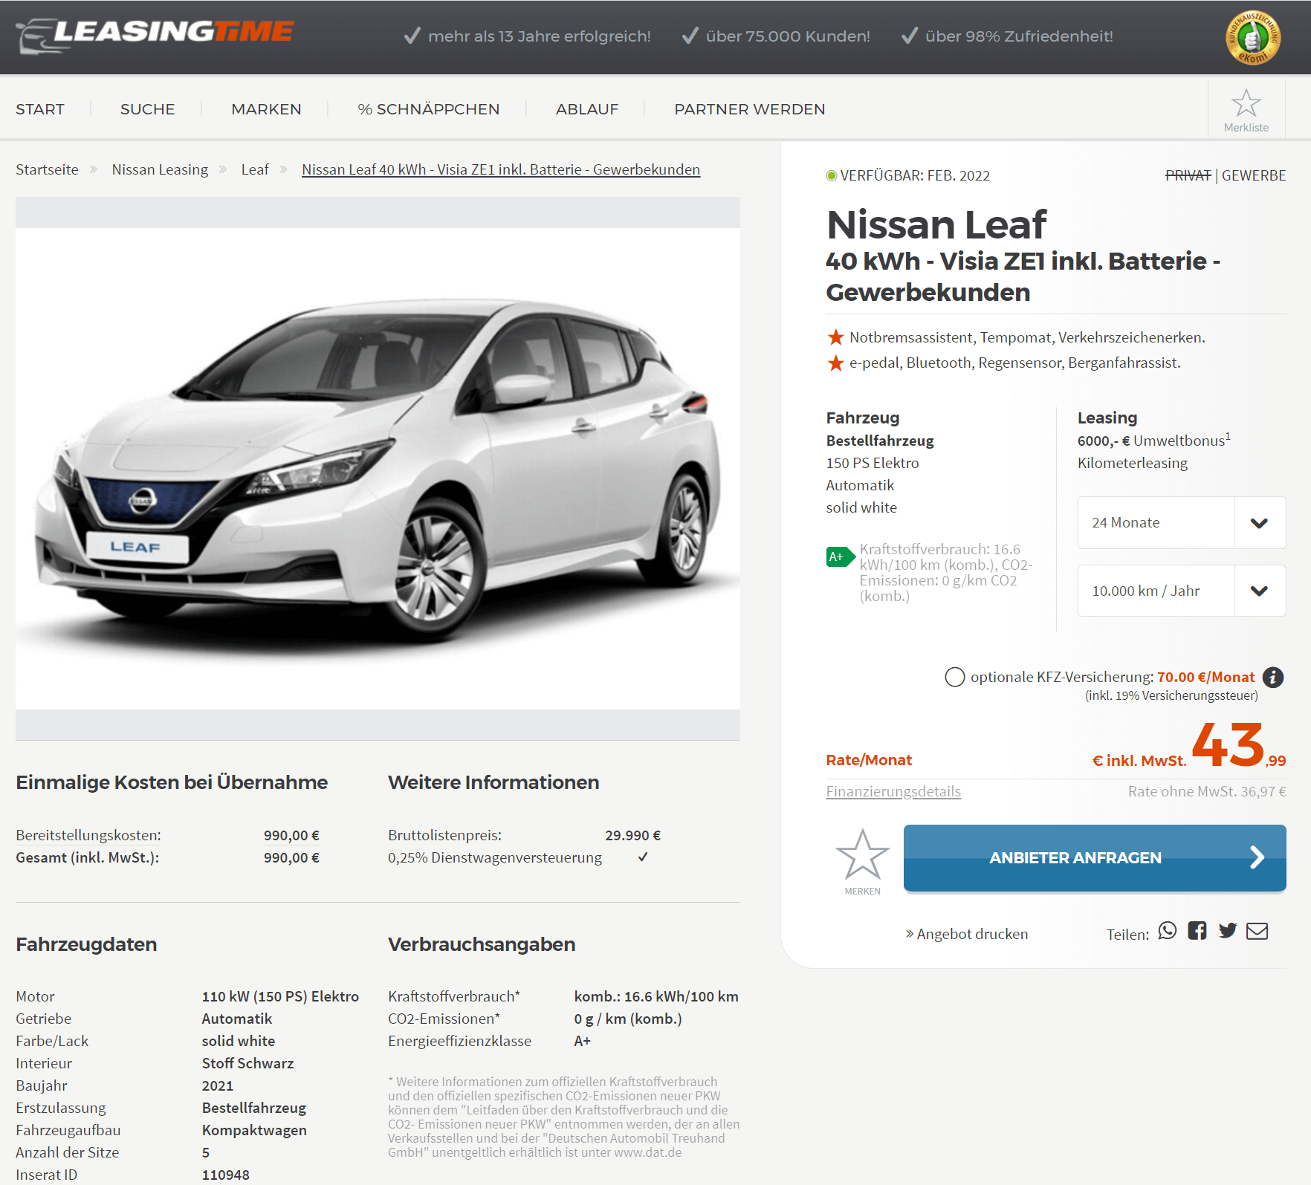This screenshot has width=1311, height=1185.
Task: Open the Finanzierungsdetails link
Action: (x=893, y=791)
